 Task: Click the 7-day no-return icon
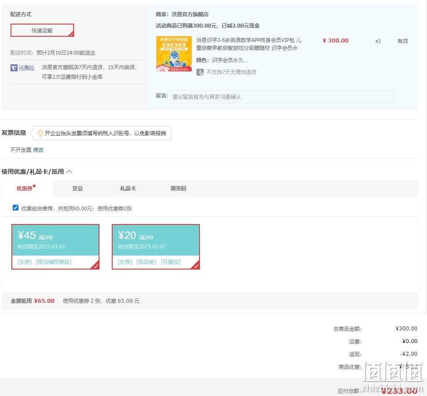coord(200,72)
